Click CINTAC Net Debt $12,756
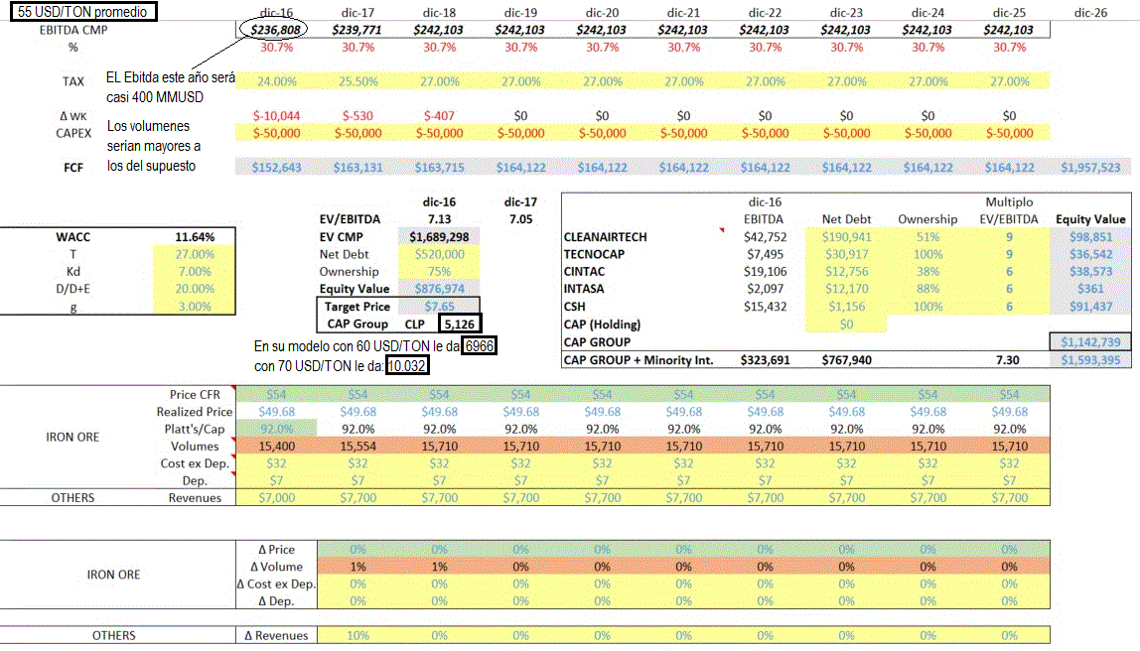The width and height of the screenshot is (1140, 651). (x=846, y=272)
